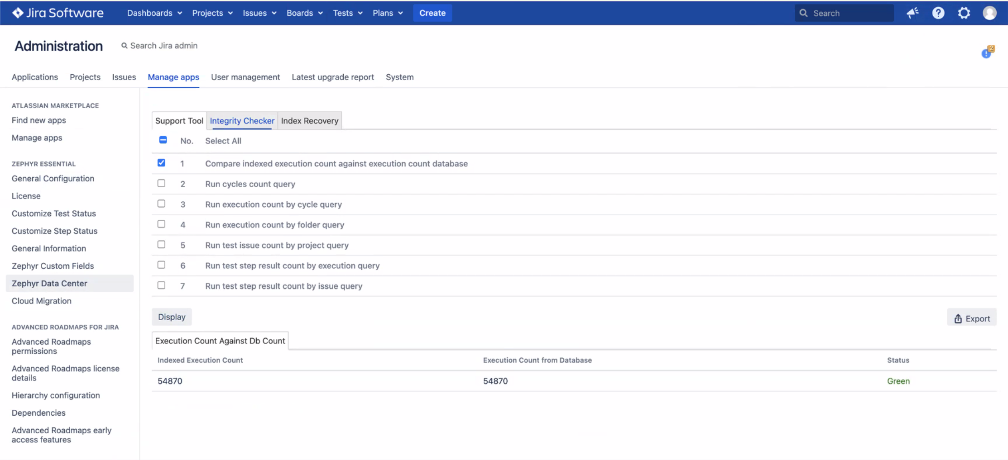The height and width of the screenshot is (460, 1008).
Task: Open the Boards dropdown menu
Action: tap(304, 13)
